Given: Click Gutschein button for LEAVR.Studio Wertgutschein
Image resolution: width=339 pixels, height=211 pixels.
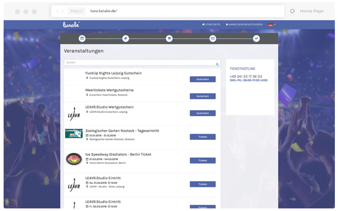Looking at the screenshot, I should [x=203, y=113].
